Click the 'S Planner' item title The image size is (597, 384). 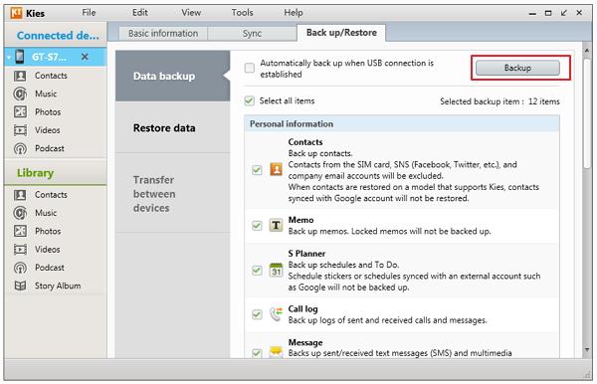(306, 254)
